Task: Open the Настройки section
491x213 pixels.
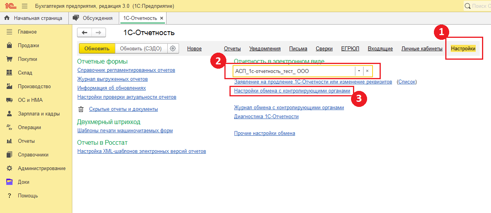Action: [463, 49]
